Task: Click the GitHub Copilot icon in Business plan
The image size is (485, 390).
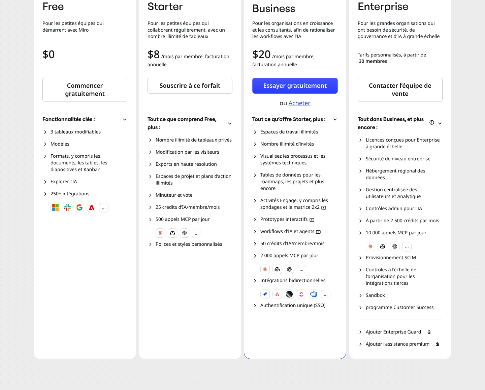Action: [x=277, y=270]
